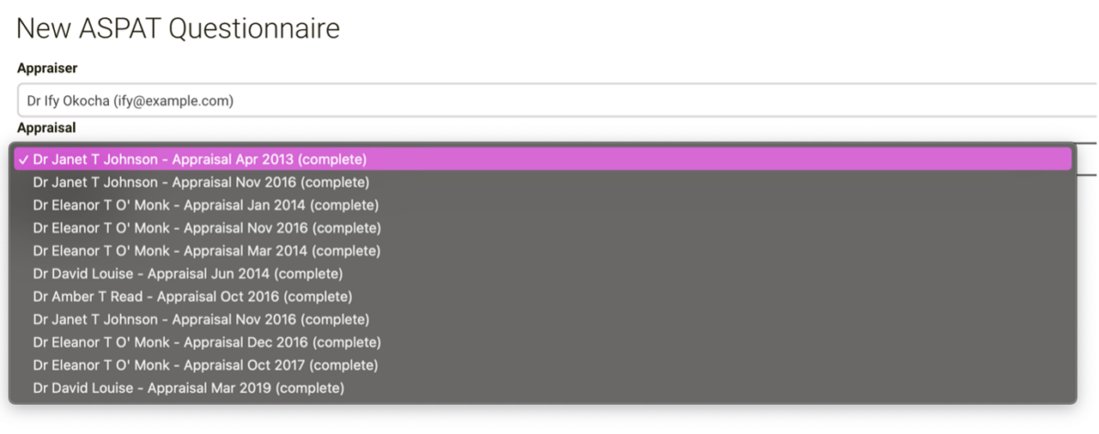Click the Appraisal select box edge behind list
Screen dimensions: 1099x434
tap(1088, 158)
